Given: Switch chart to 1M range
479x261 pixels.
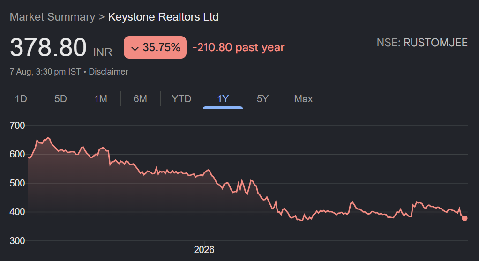Looking at the screenshot, I should pyautogui.click(x=100, y=99).
